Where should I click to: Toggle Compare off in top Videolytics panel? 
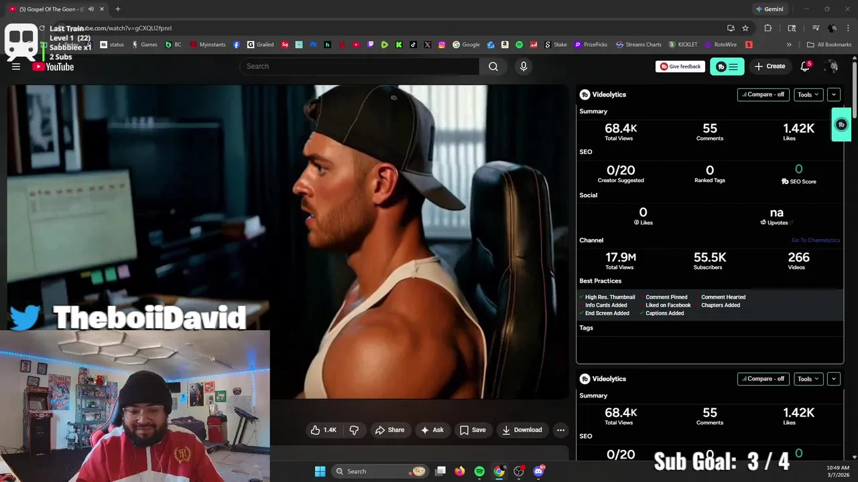[763, 94]
